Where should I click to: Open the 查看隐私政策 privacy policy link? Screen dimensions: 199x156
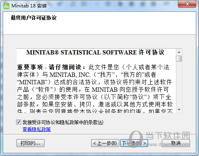tap(37, 129)
